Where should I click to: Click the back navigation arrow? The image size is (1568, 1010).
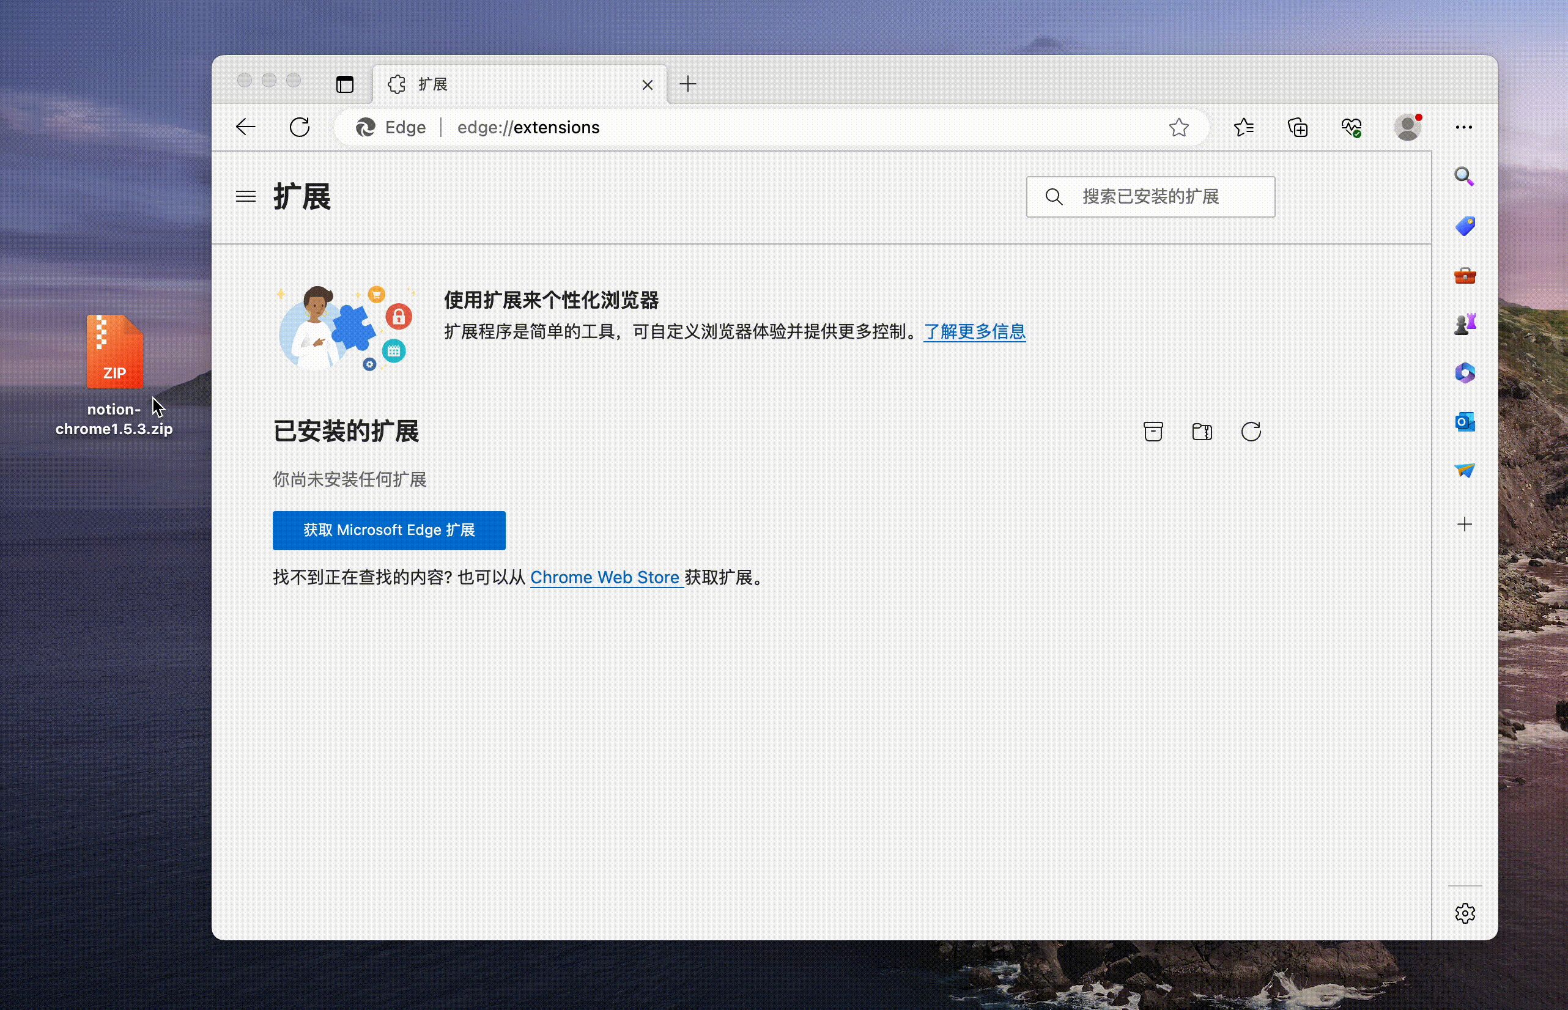(x=245, y=127)
